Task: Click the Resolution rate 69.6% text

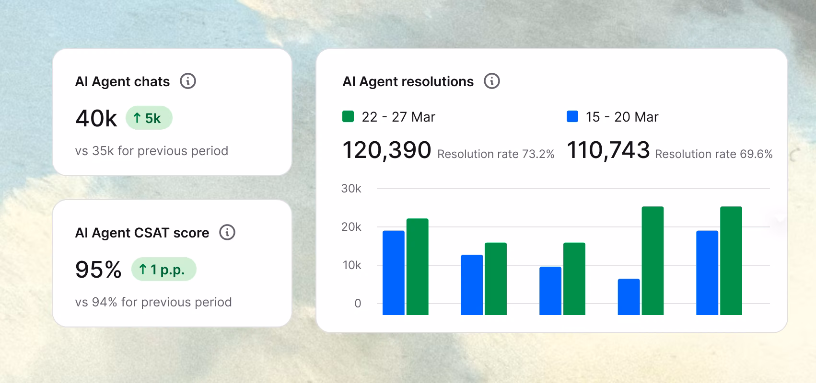Action: [x=714, y=154]
